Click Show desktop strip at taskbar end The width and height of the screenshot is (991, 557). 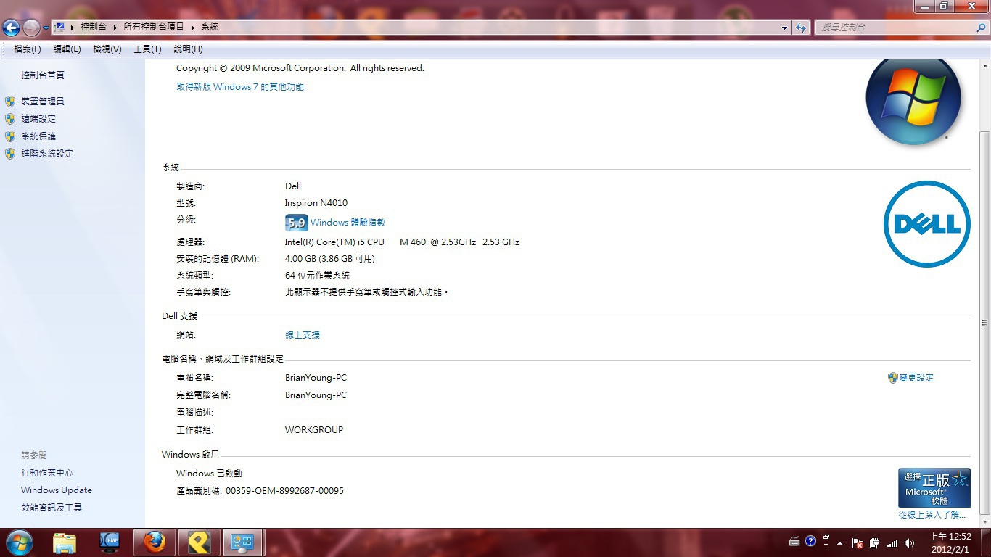click(x=986, y=542)
